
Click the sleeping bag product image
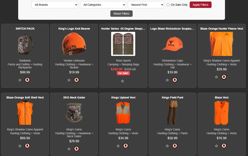tap(123, 44)
